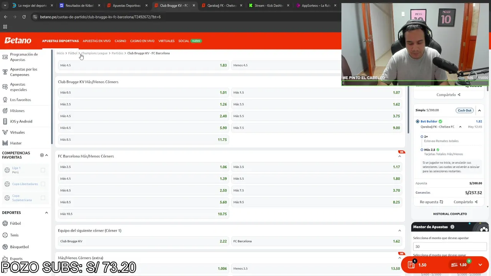
Task: Open the Virtuales top menu item
Action: (x=166, y=41)
